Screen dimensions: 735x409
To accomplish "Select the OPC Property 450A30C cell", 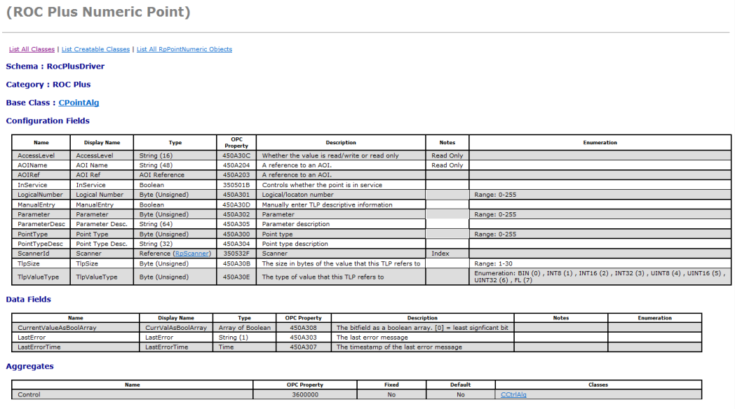I will point(236,155).
